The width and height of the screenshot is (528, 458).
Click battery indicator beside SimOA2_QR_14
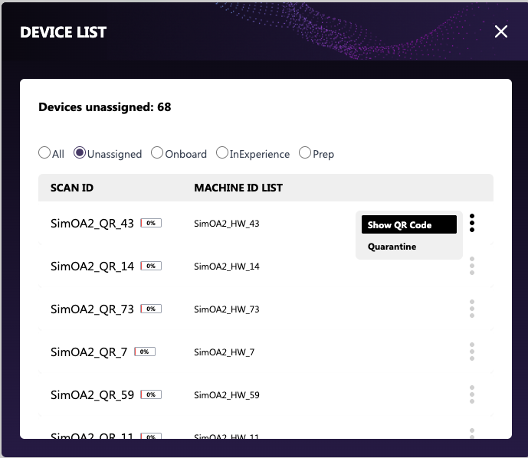[x=151, y=267]
